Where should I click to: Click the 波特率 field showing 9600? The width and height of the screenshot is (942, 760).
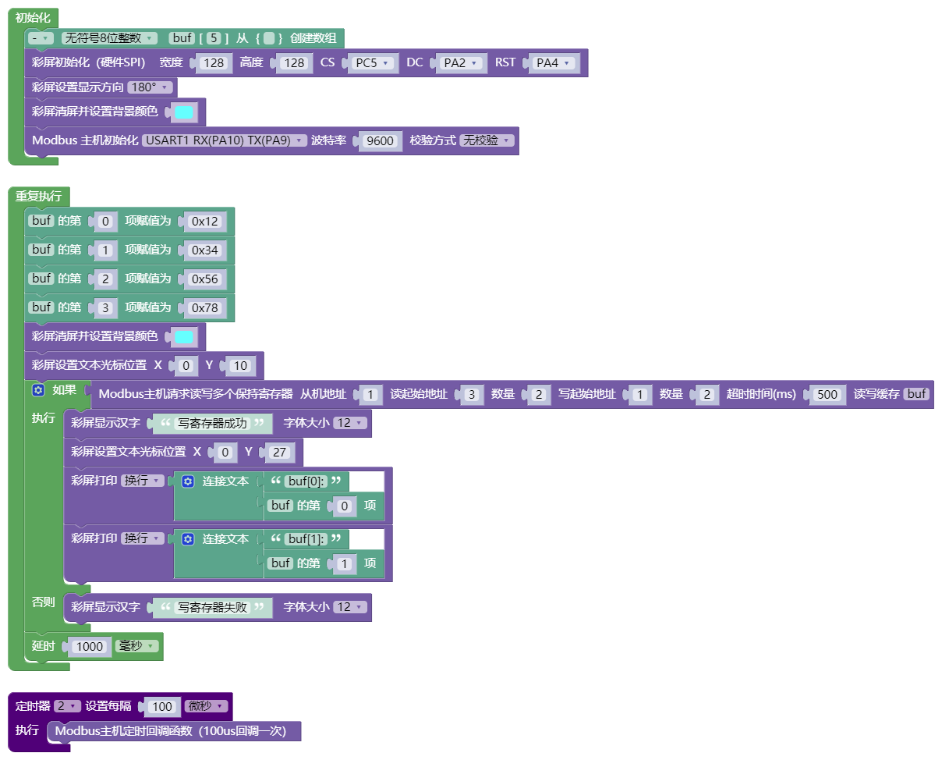(x=380, y=141)
